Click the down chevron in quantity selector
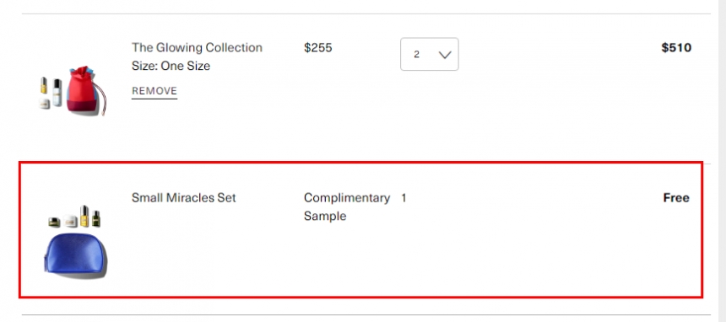The height and width of the screenshot is (322, 726). tap(445, 55)
